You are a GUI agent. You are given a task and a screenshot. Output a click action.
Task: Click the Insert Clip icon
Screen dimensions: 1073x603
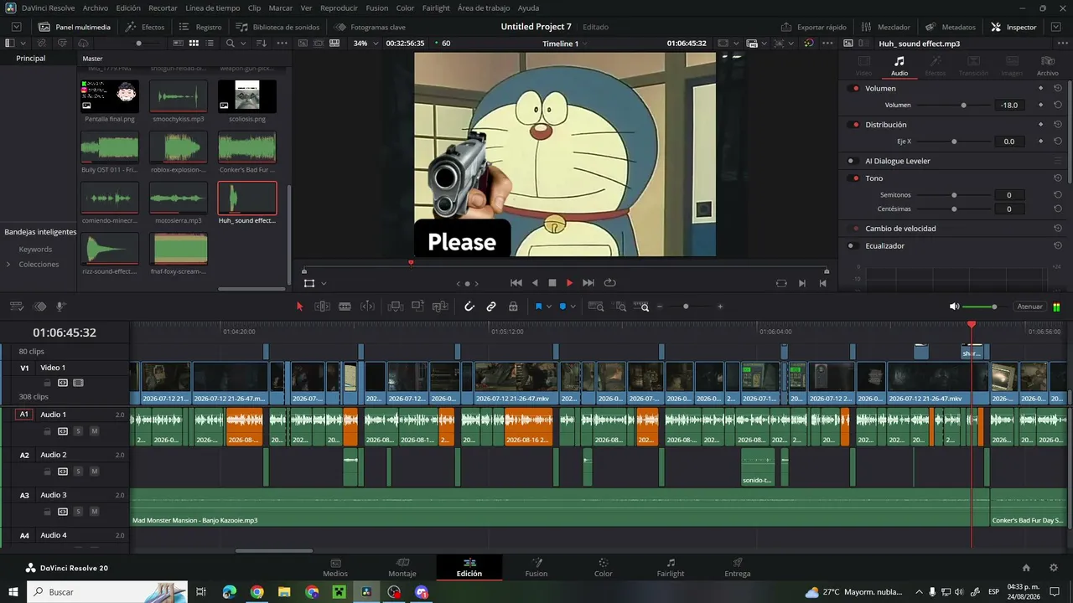(x=396, y=307)
